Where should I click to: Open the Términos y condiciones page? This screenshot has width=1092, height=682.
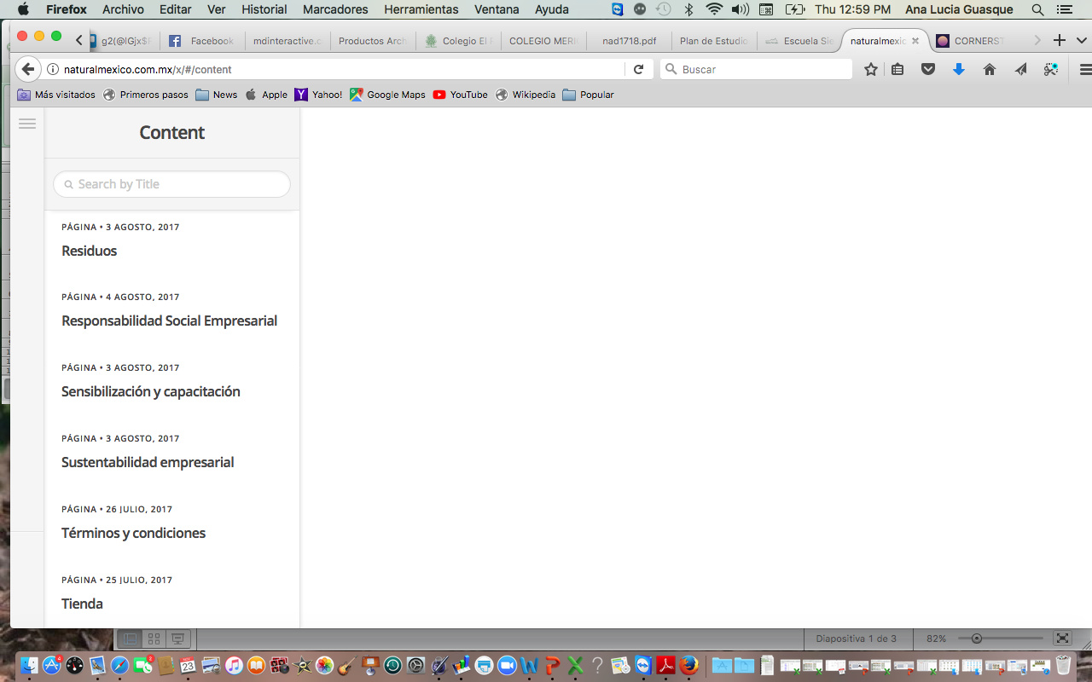click(x=133, y=533)
